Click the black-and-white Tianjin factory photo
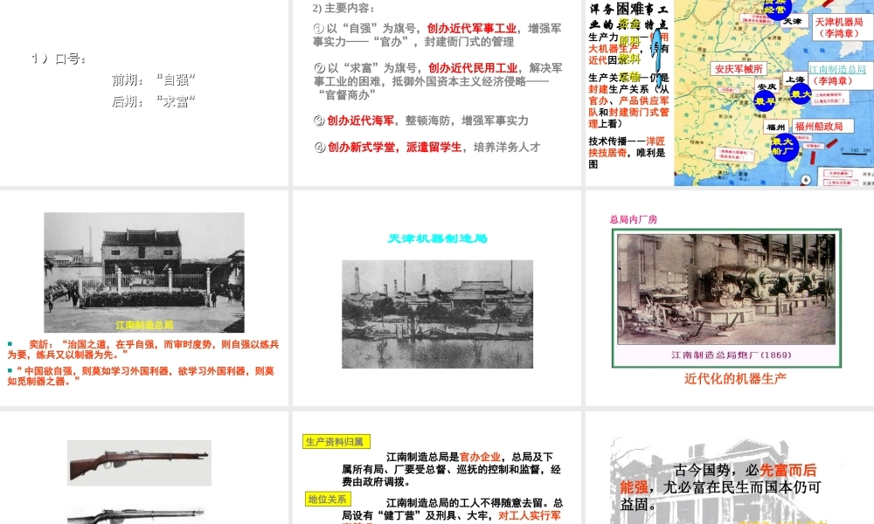The height and width of the screenshot is (524, 874). click(x=437, y=314)
